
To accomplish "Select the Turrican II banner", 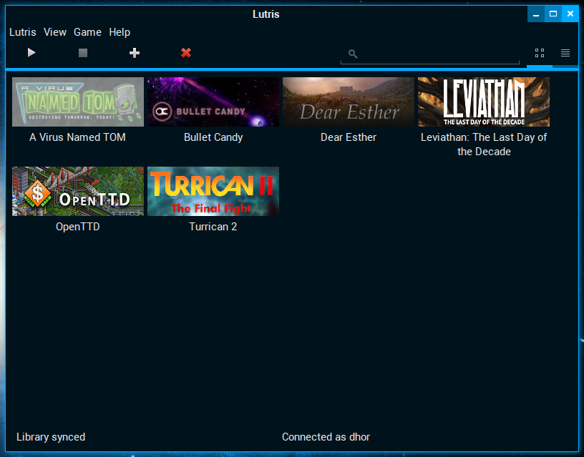I will pos(213,191).
